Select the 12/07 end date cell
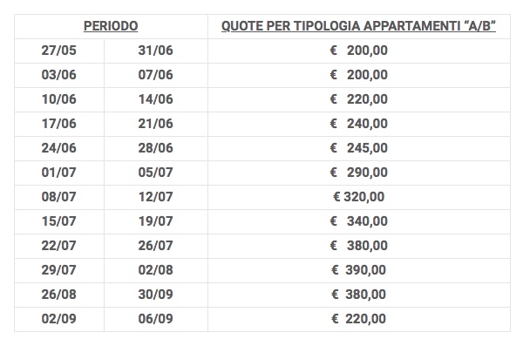 point(156,197)
